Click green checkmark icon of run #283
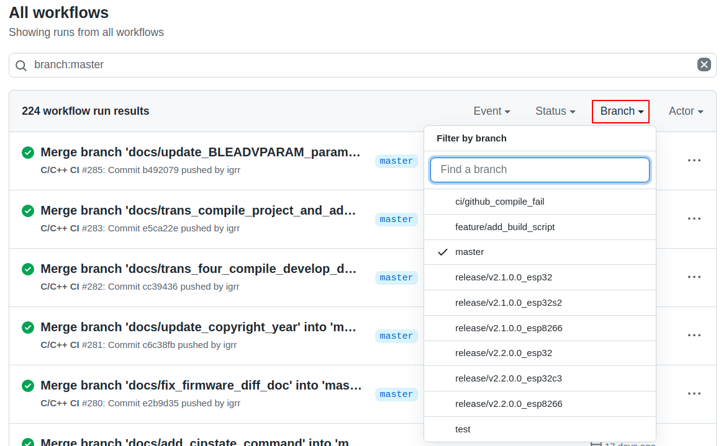The image size is (721, 446). click(28, 211)
